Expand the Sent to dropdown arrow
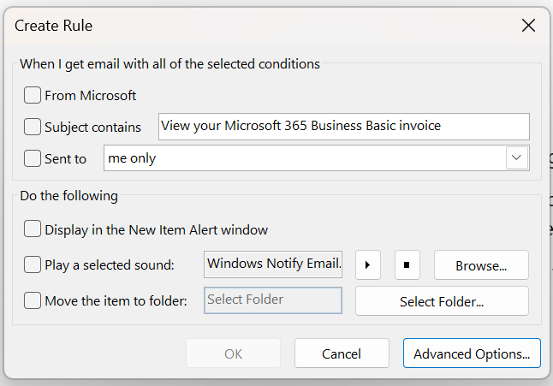Screen dimensions: 553x386 point(516,158)
